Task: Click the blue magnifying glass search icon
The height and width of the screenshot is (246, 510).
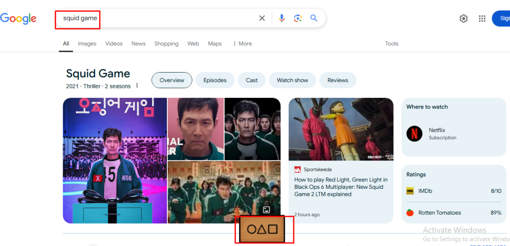Action: pyautogui.click(x=314, y=18)
